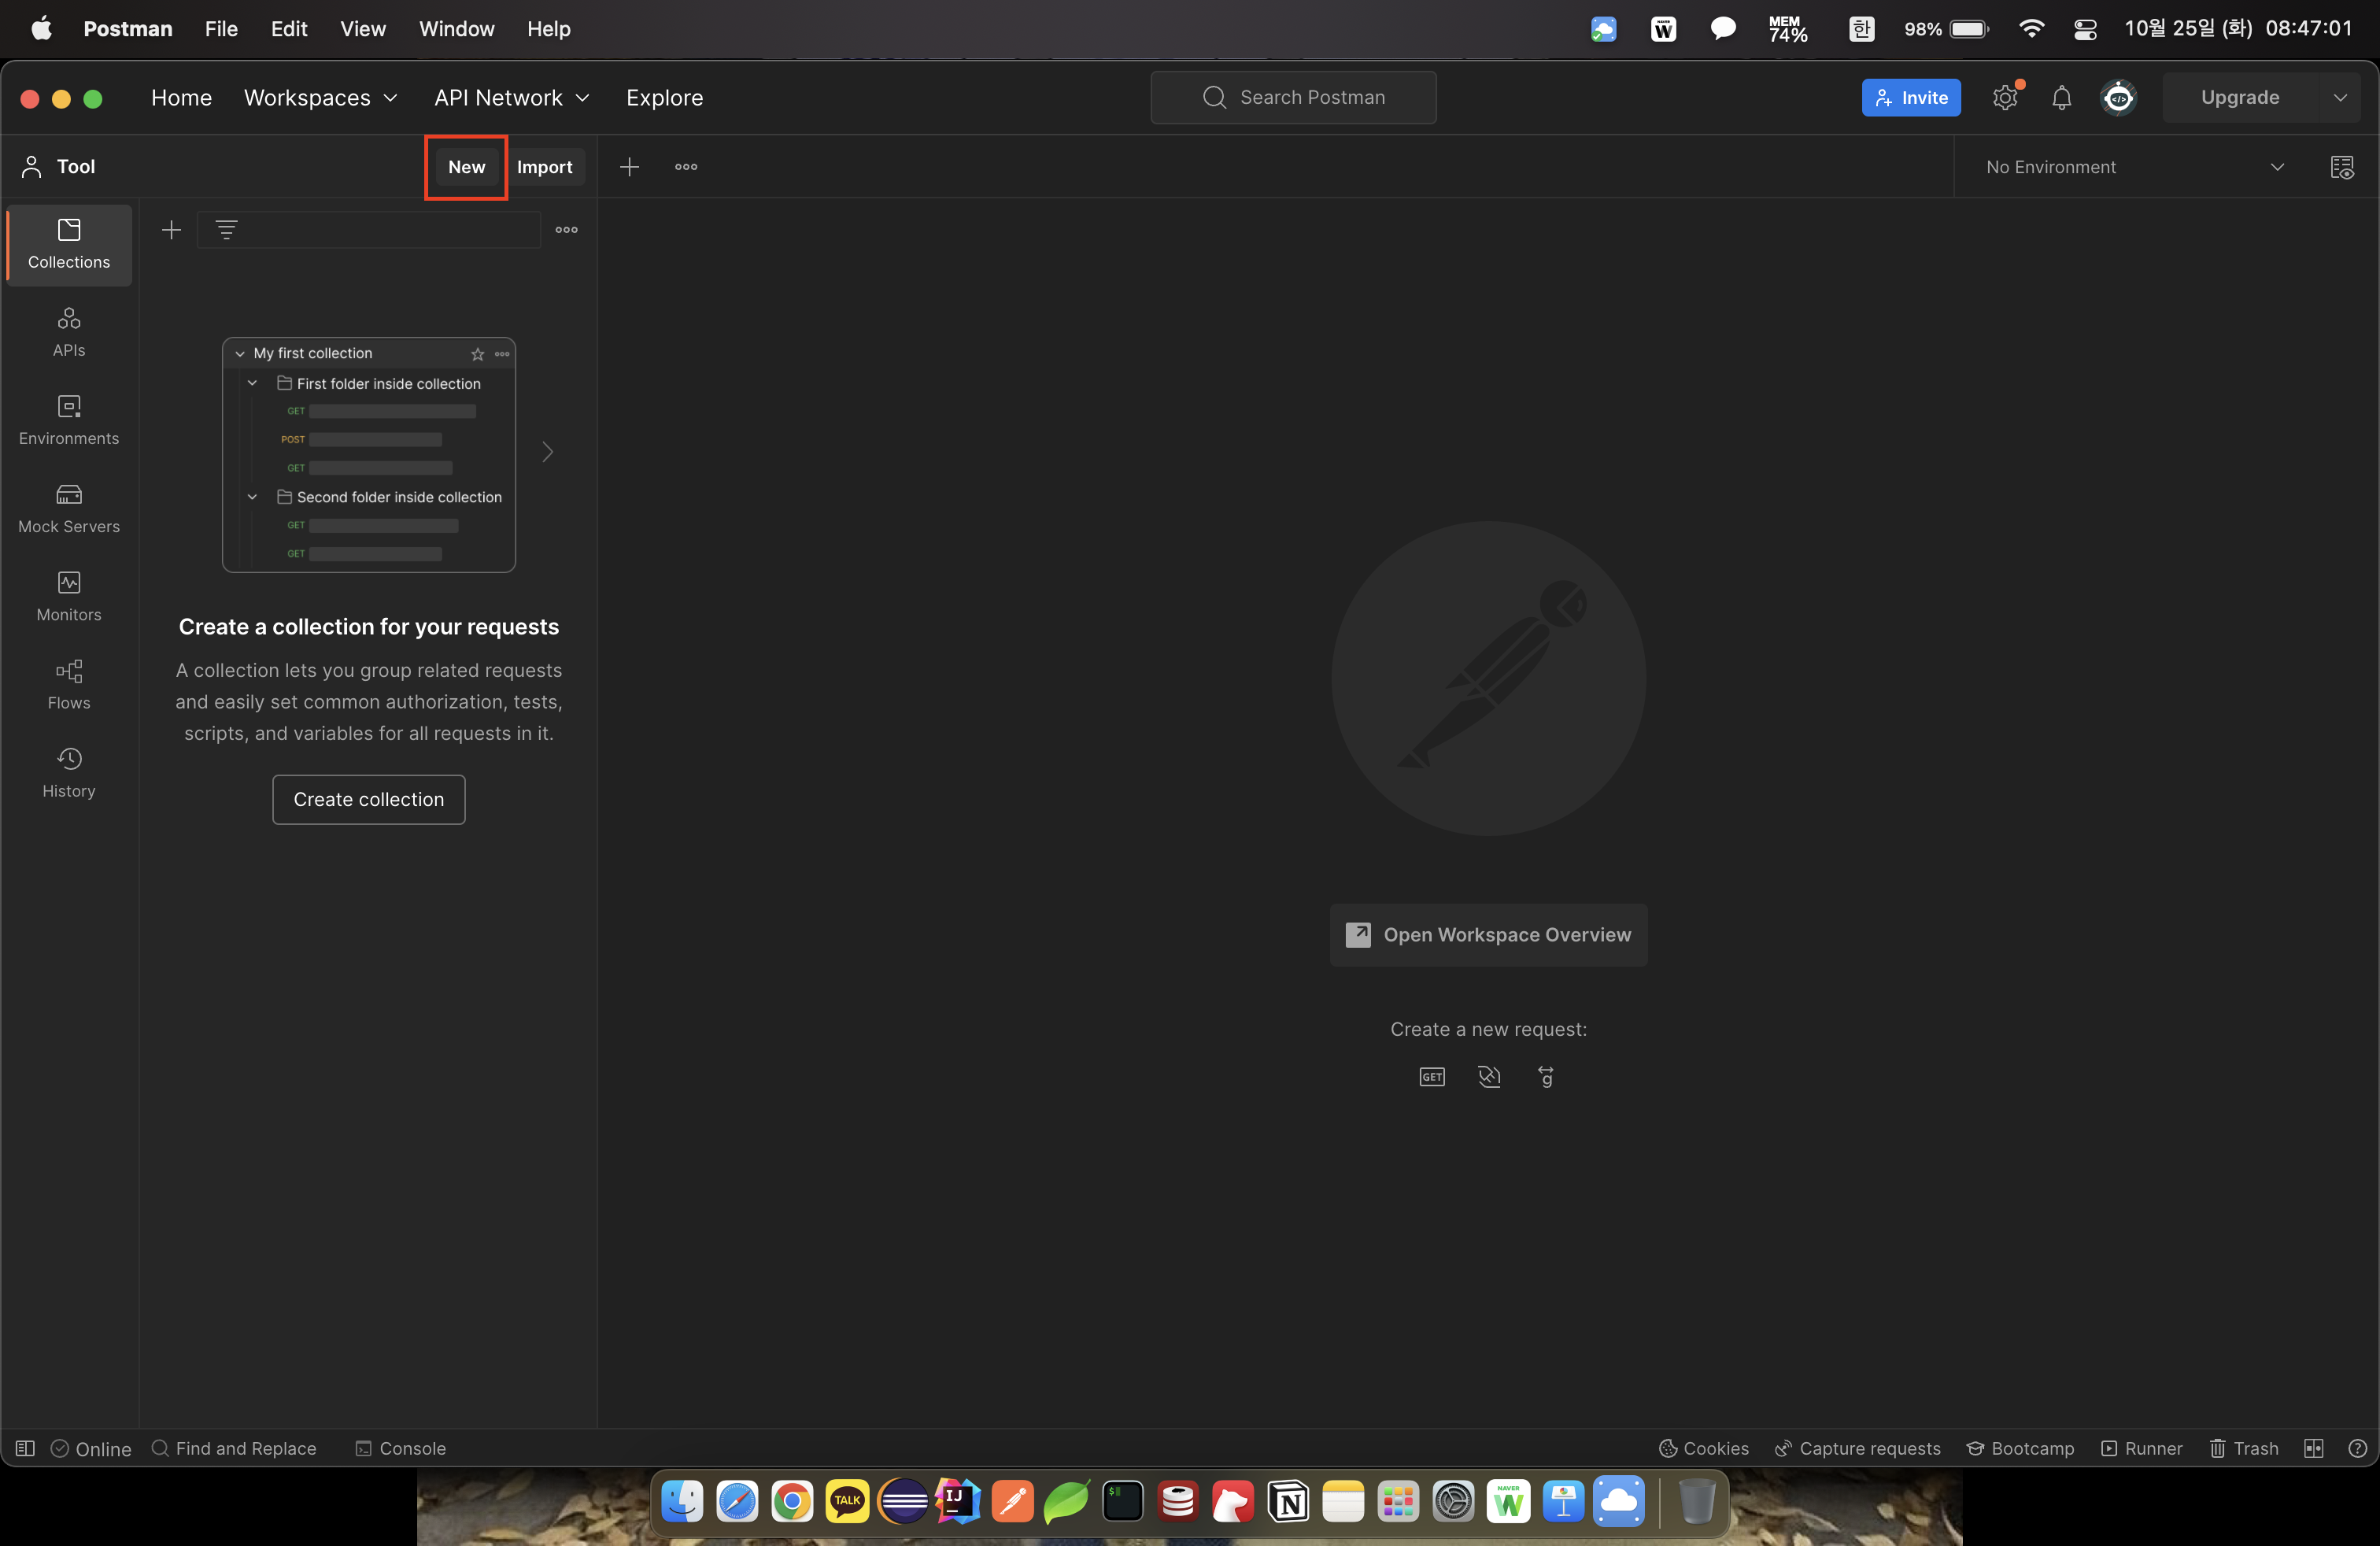Open the No Environment selector dropdown
Viewport: 2380px width, 1546px height.
point(2134,167)
